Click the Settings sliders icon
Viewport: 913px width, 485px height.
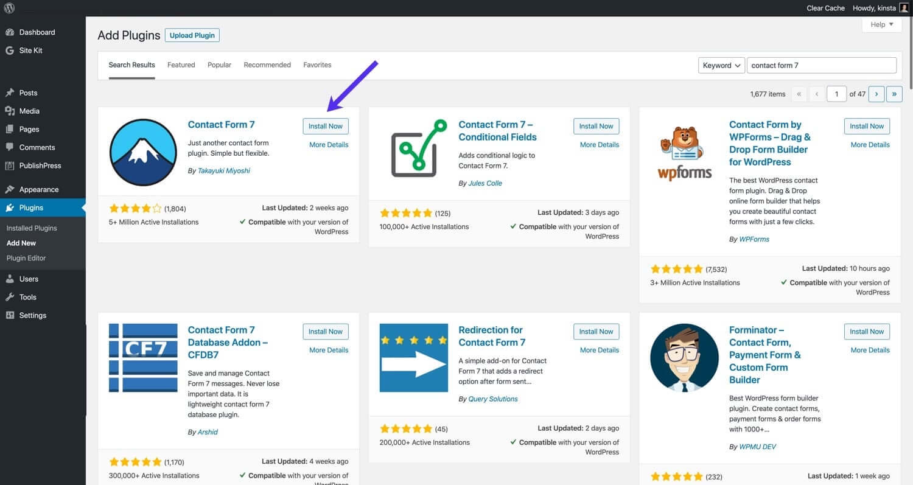(10, 315)
